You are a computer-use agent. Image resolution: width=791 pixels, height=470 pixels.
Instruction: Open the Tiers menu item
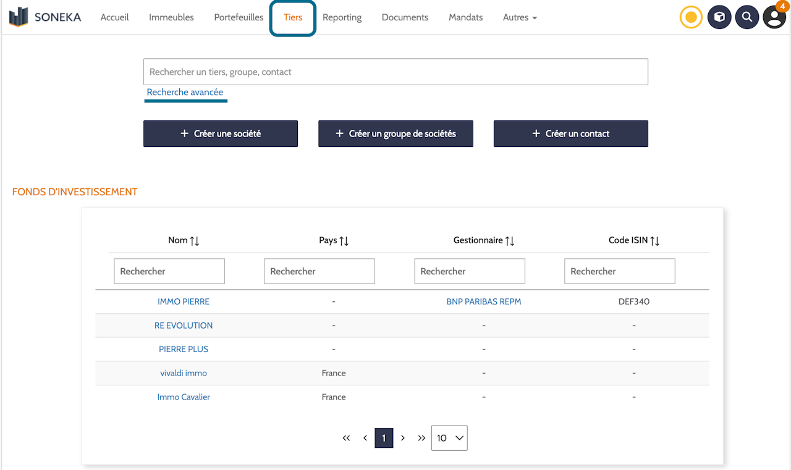pos(293,17)
